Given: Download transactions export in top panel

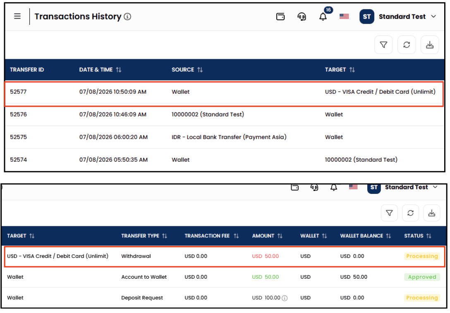Looking at the screenshot, I should coord(430,45).
